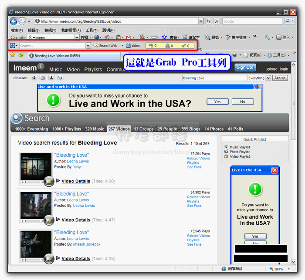Switch to the 320 Music results tab

[x=95, y=129]
